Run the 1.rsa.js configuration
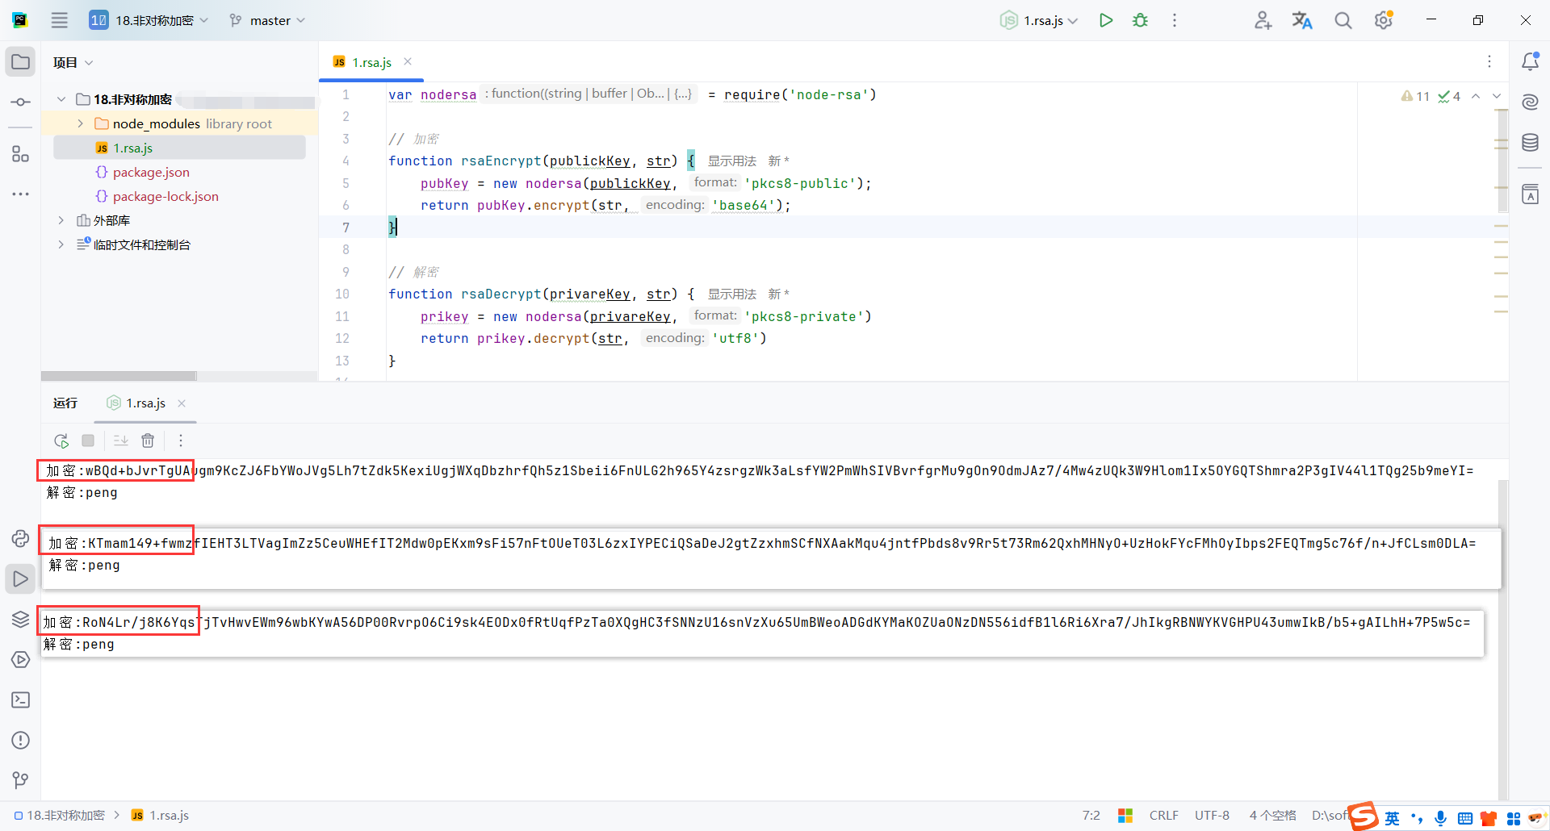 (x=1106, y=20)
